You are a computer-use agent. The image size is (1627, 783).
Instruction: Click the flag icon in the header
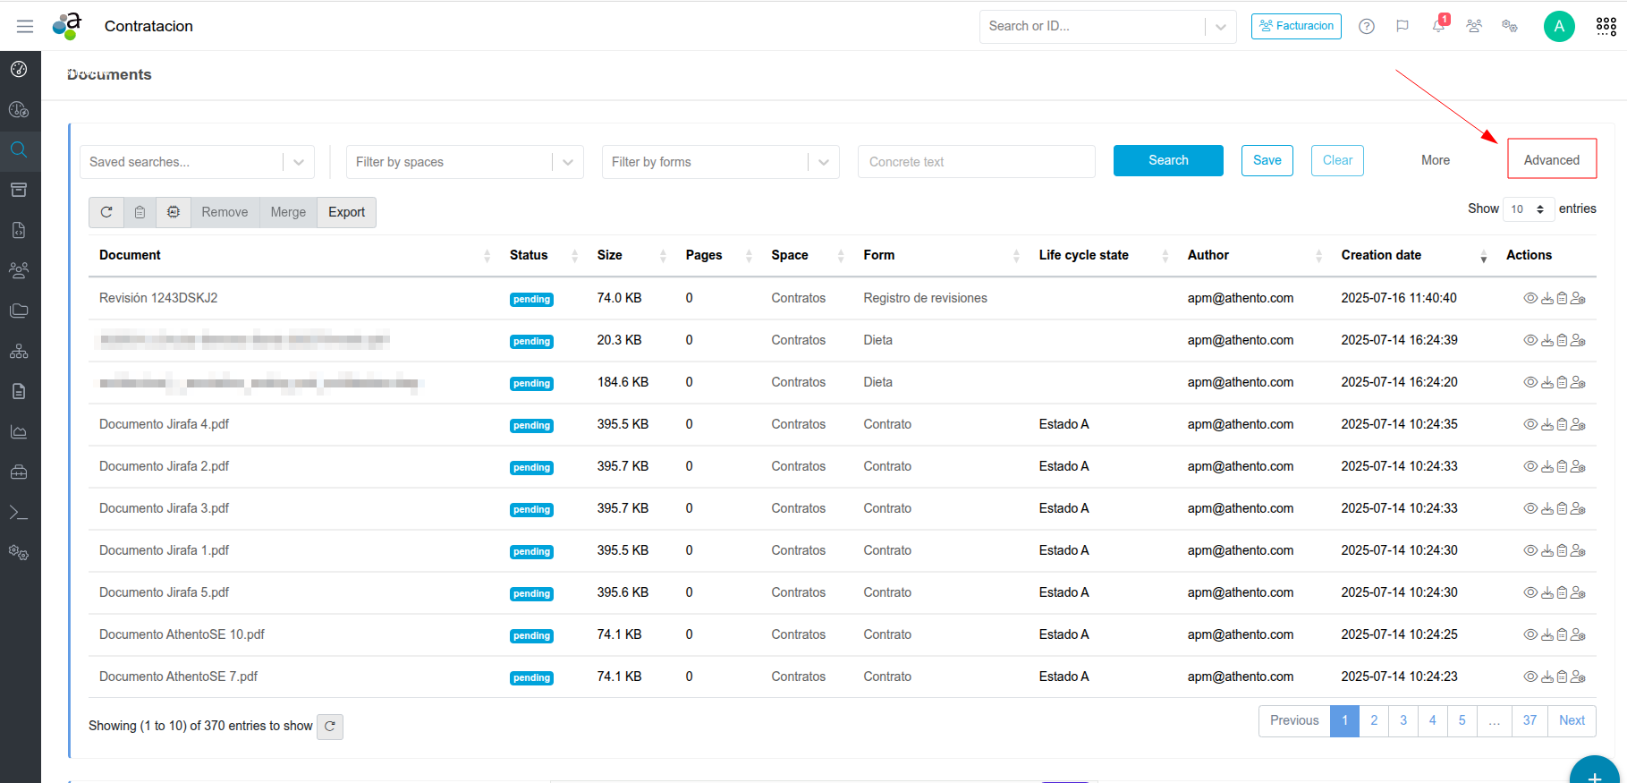(x=1402, y=26)
